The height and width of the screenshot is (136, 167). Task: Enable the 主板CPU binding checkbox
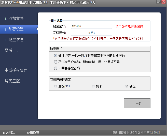(56, 86)
